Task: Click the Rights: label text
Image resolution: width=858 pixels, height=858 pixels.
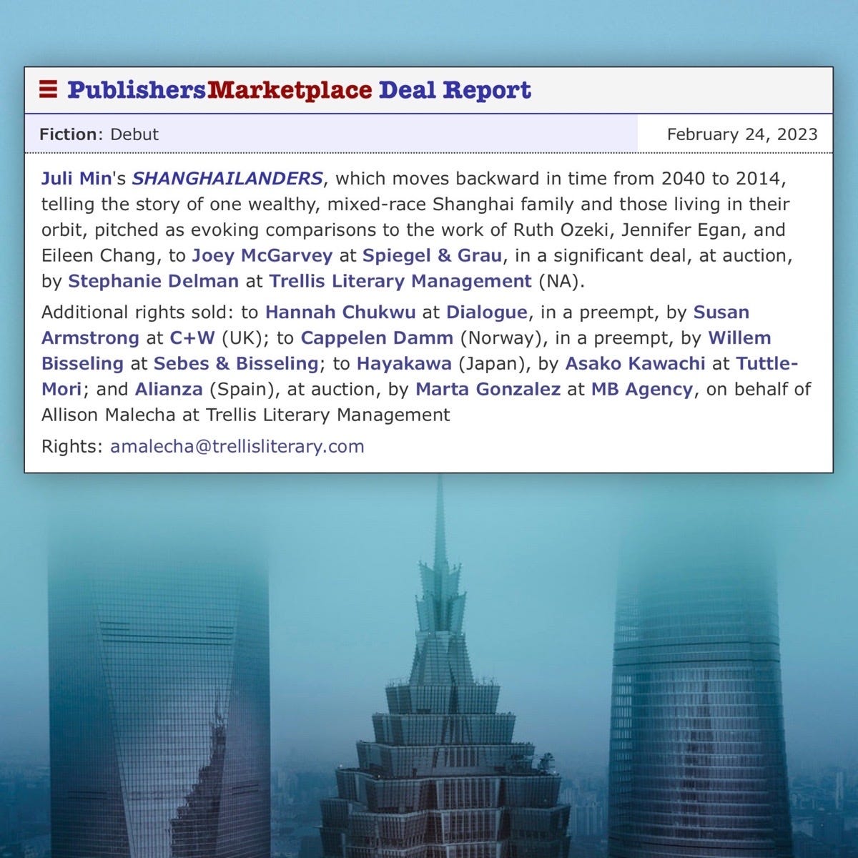Action: click(72, 446)
